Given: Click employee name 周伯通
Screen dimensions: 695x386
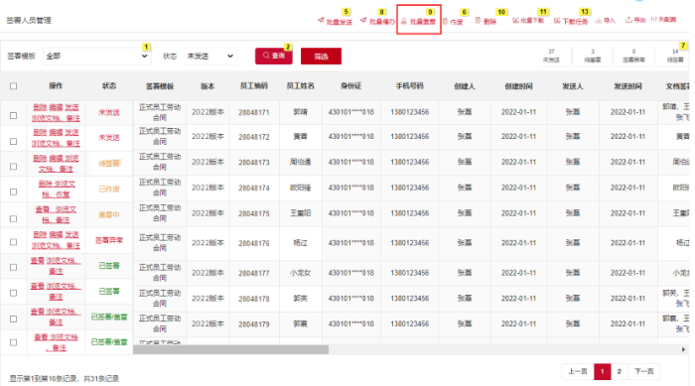Looking at the screenshot, I should click(x=300, y=162).
